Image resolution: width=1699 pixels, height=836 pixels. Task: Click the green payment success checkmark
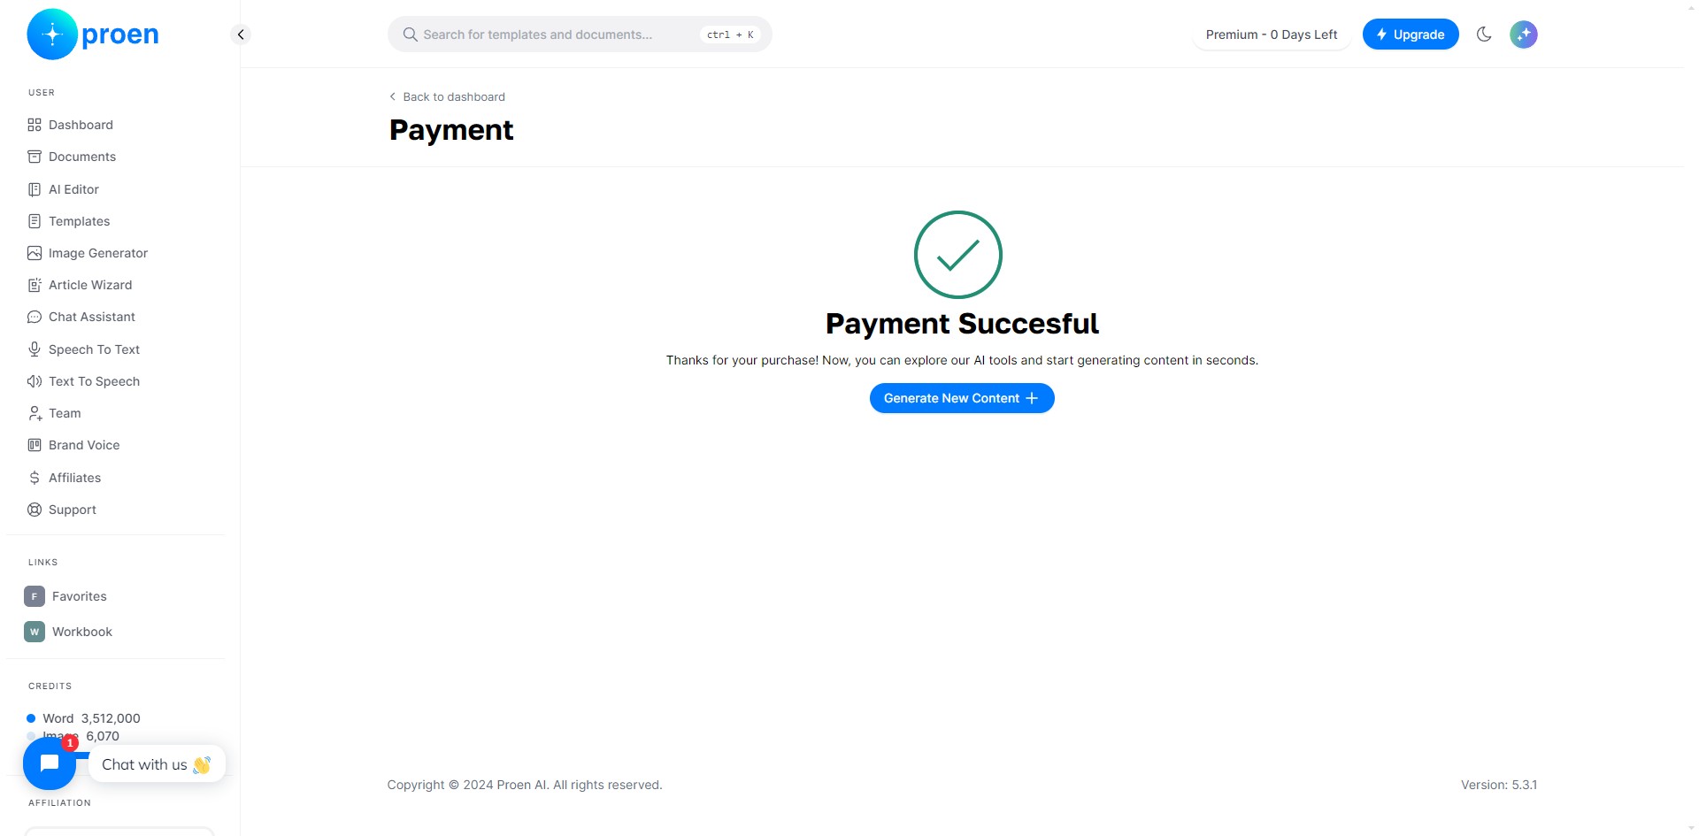coord(958,255)
